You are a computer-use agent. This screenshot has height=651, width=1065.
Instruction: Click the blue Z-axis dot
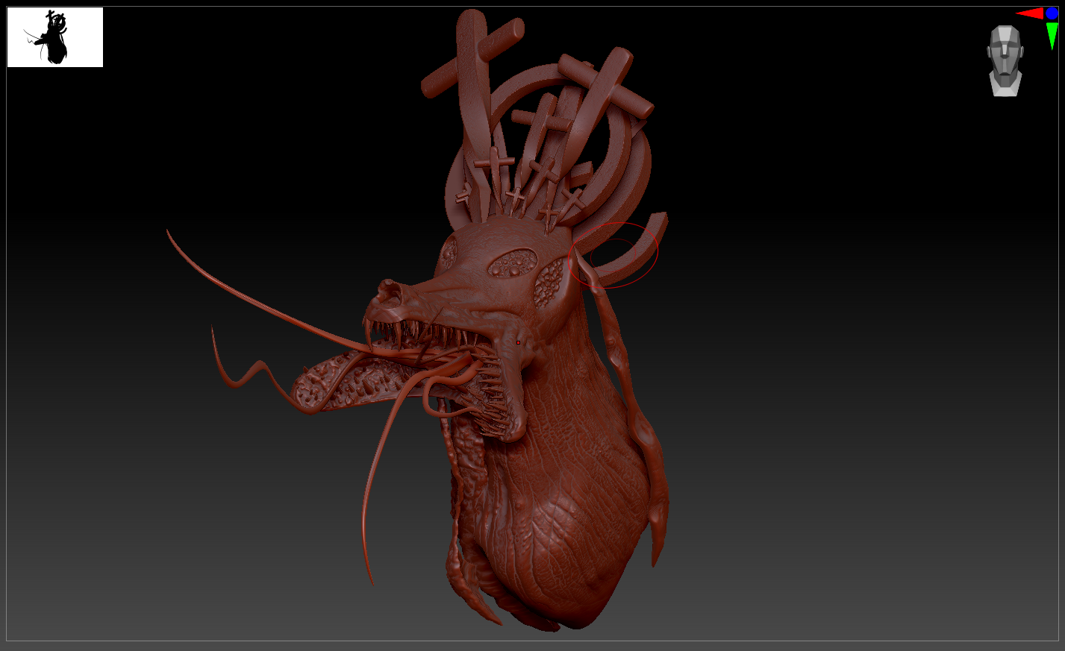click(x=1052, y=13)
